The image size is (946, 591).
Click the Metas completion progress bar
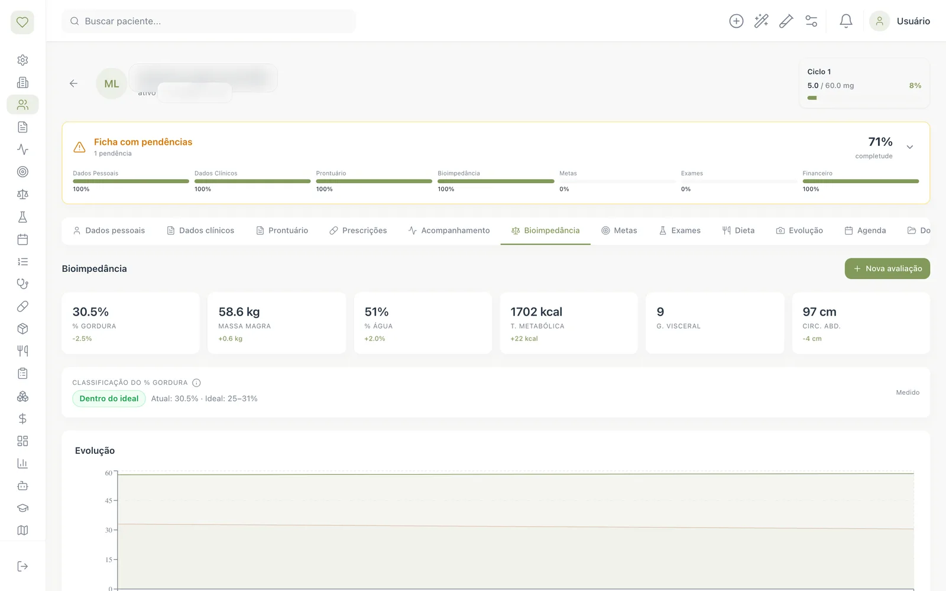(x=617, y=181)
